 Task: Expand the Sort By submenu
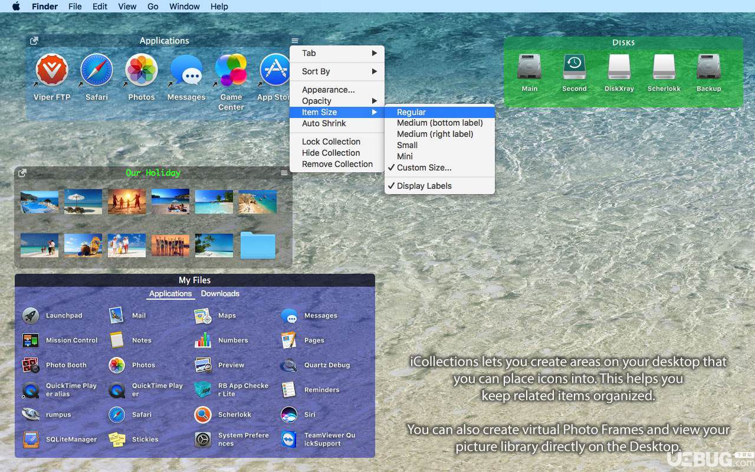(337, 71)
